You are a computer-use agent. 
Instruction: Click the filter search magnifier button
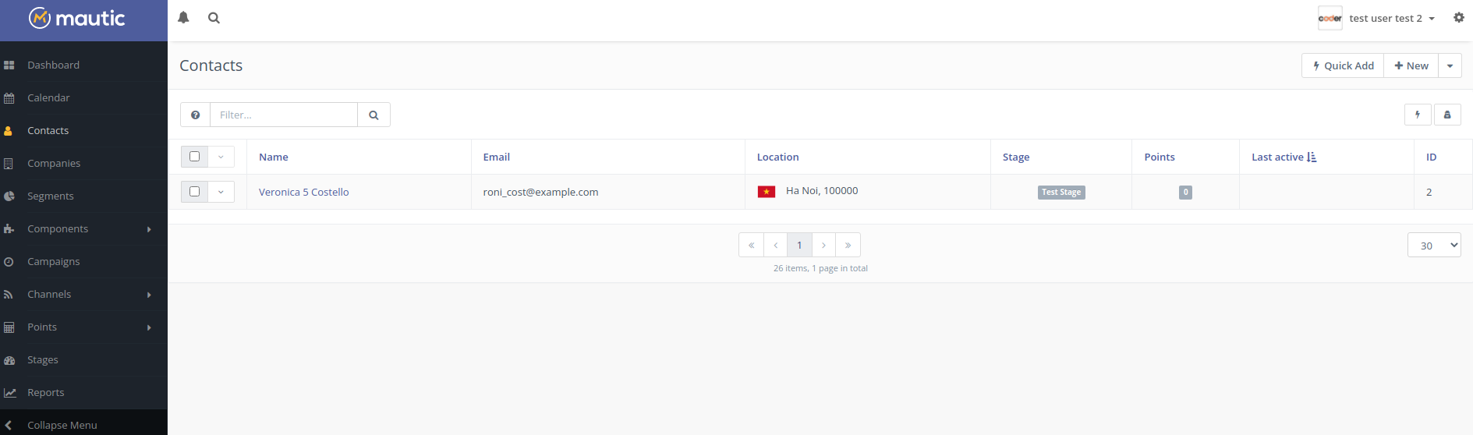[374, 115]
